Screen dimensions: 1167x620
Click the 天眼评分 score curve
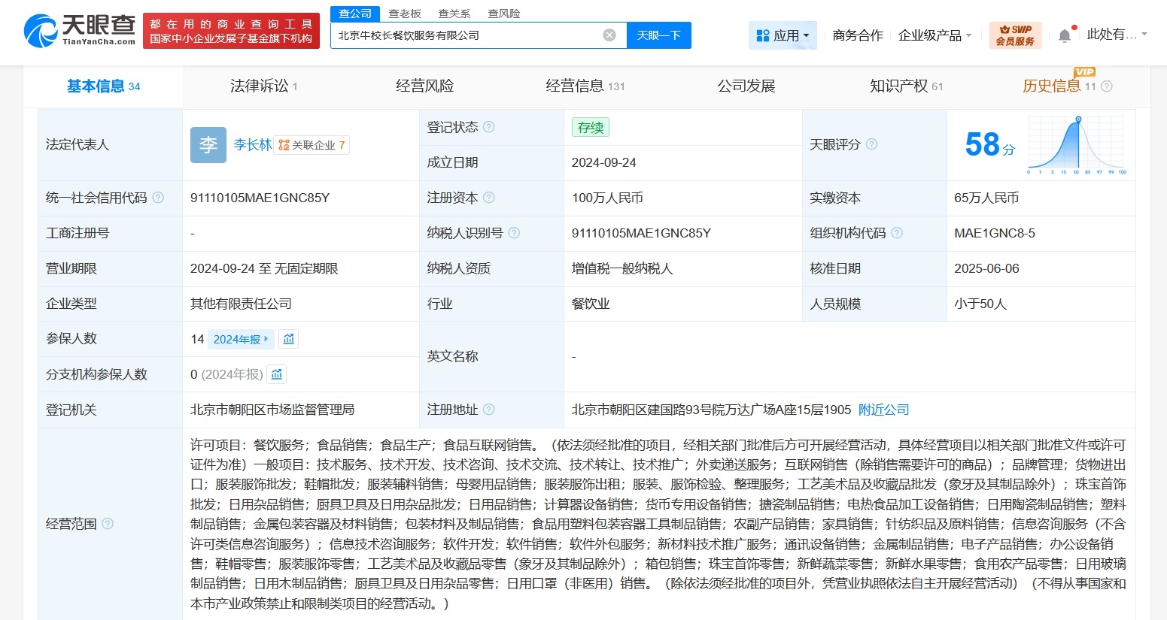(1075, 143)
